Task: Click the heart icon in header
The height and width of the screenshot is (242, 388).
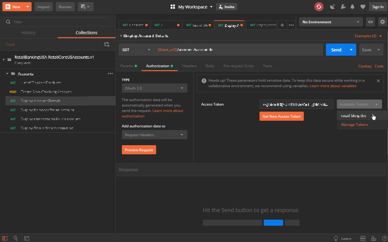Action: (x=363, y=7)
